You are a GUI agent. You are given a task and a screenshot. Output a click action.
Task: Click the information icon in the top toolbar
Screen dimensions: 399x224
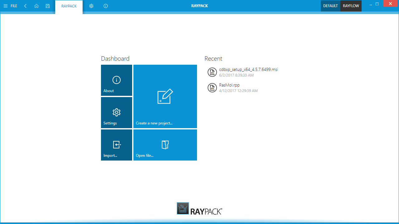coord(105,6)
